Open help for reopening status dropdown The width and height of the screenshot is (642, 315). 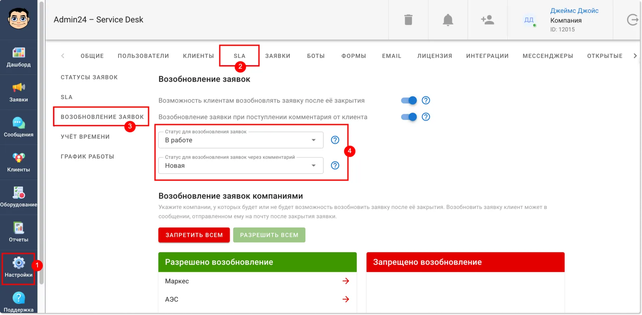[x=335, y=140]
